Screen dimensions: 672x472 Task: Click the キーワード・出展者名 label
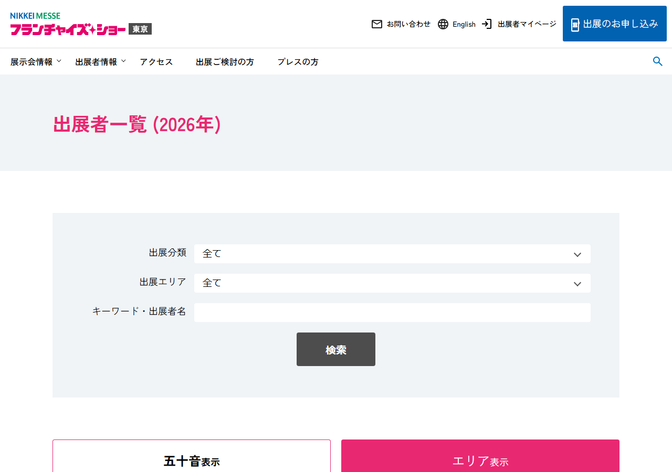tap(139, 312)
